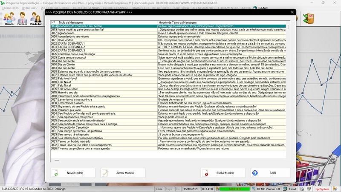Select row 0017 Agradecemos

(x=168, y=33)
